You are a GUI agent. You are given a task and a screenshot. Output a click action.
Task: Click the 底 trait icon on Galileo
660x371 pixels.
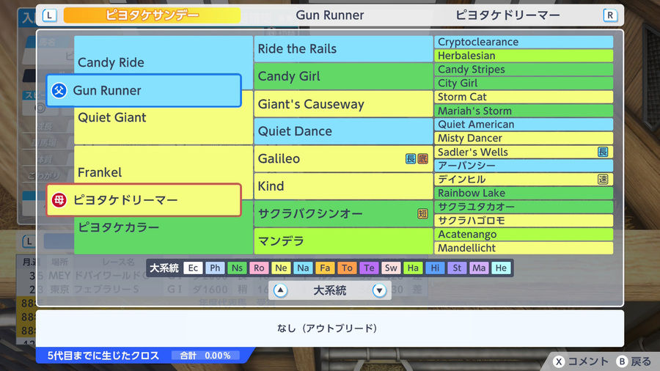[422, 158]
